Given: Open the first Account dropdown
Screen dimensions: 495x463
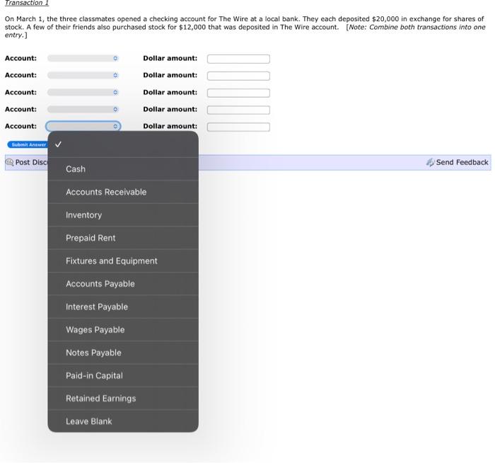Looking at the screenshot, I should point(83,59).
